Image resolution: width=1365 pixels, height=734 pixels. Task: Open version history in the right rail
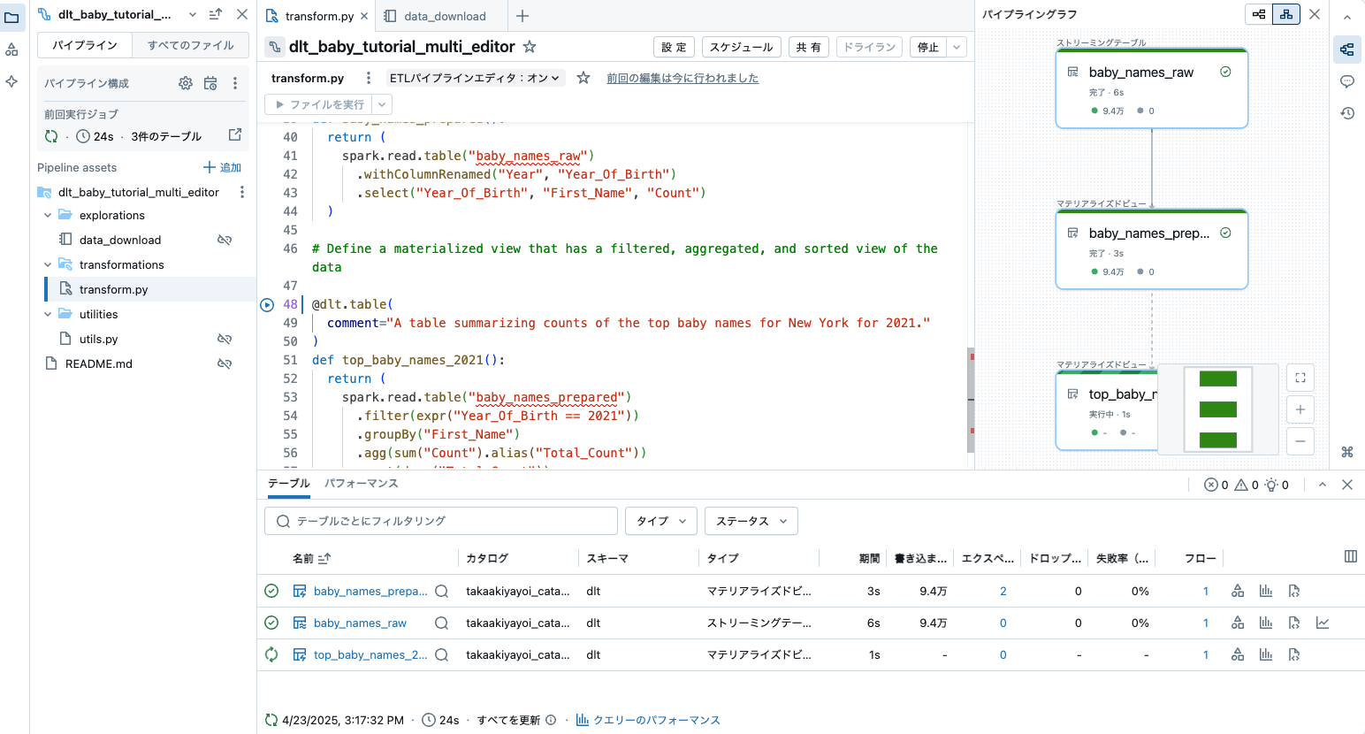coord(1347,113)
